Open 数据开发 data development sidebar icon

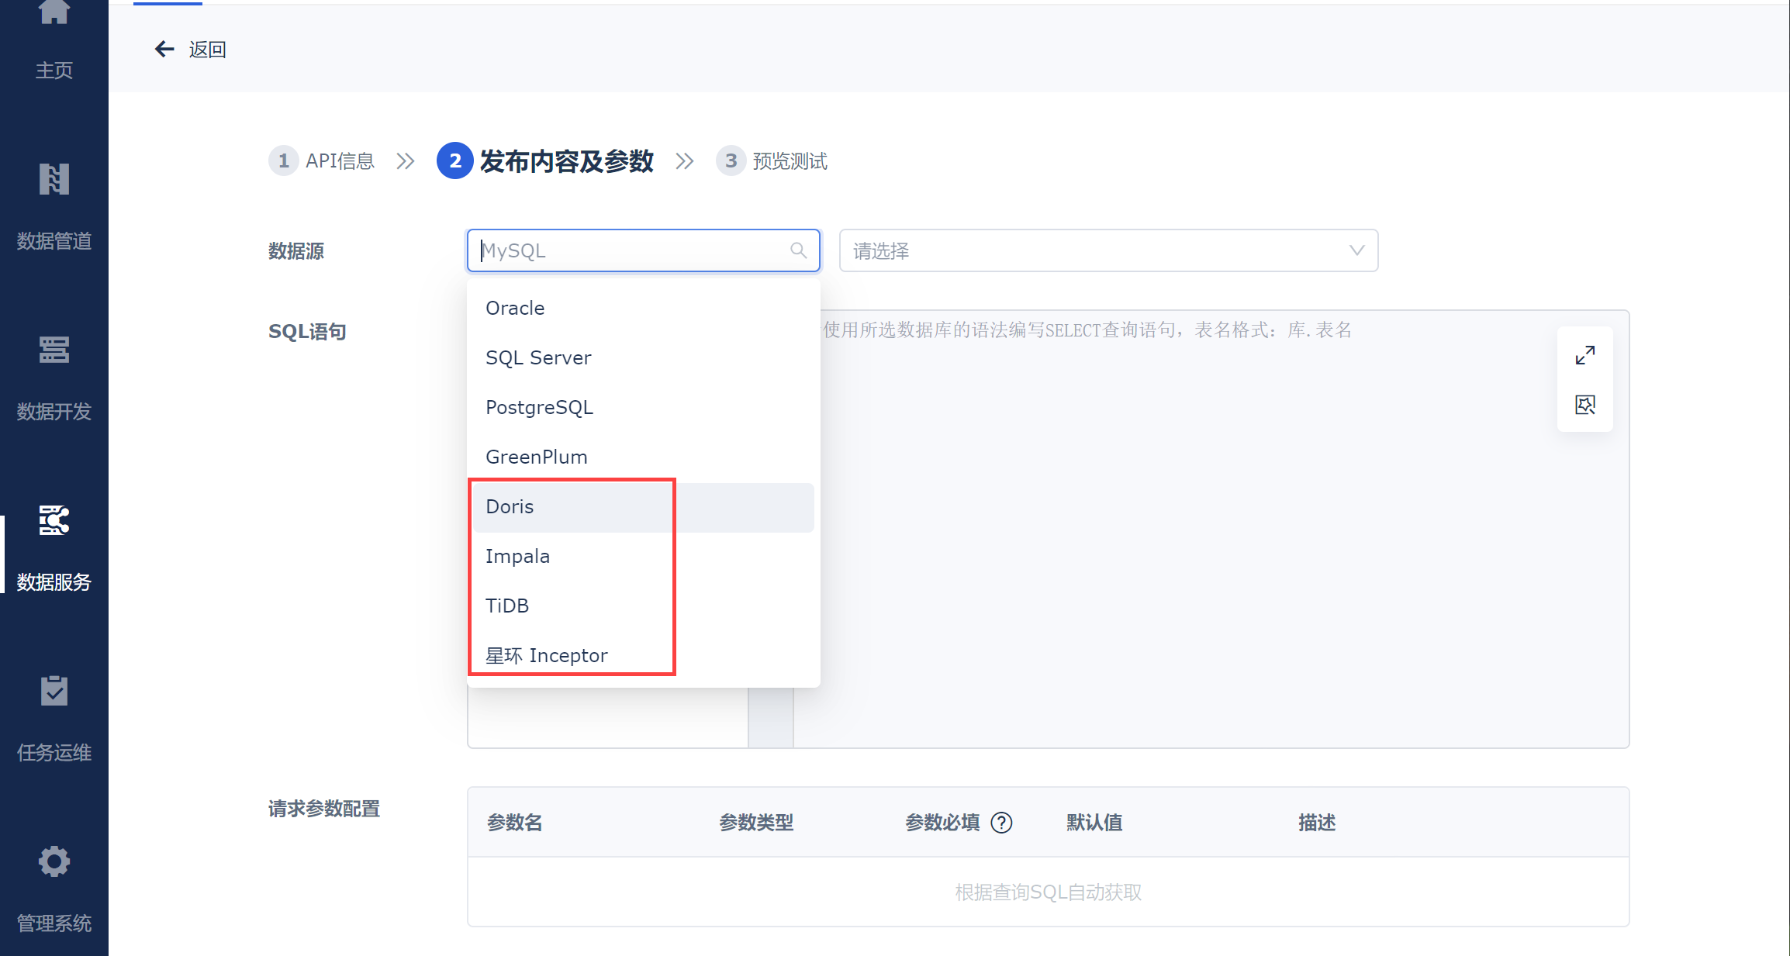tap(54, 350)
